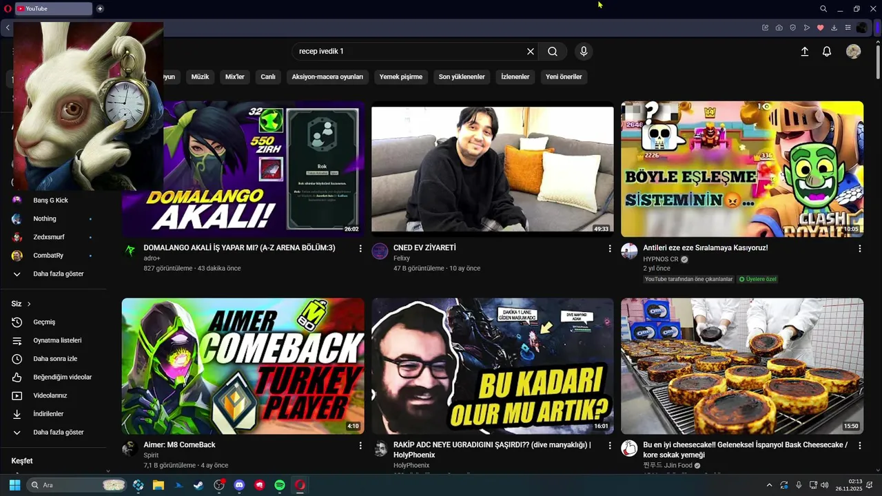Open the YouTube account avatar menu
The width and height of the screenshot is (882, 496).
click(853, 52)
